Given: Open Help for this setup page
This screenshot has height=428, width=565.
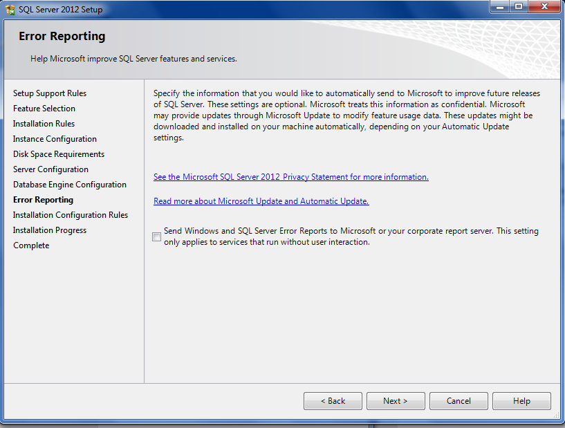Looking at the screenshot, I should [521, 401].
